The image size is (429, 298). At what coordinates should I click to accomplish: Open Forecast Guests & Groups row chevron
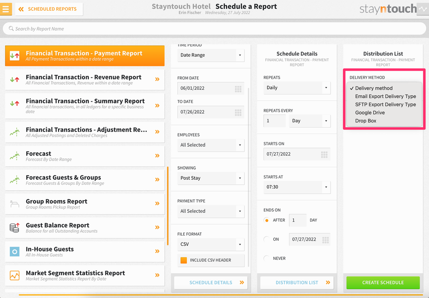click(x=157, y=179)
